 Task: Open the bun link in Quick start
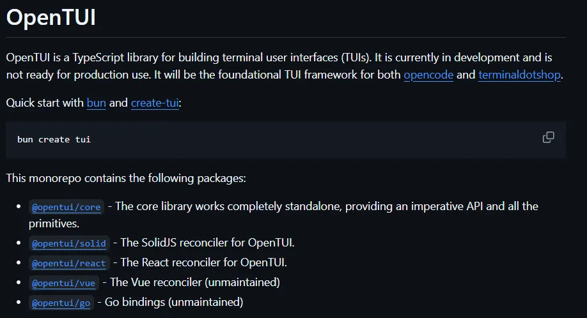tap(96, 103)
